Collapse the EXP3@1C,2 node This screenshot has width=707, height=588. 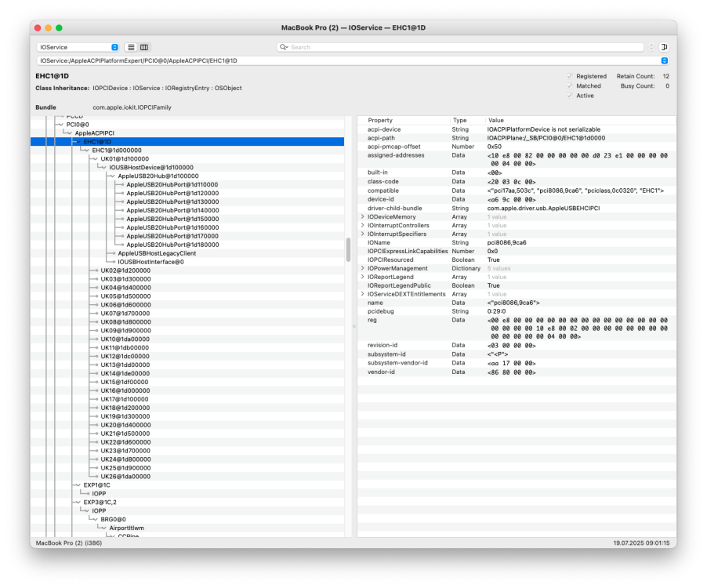78,503
